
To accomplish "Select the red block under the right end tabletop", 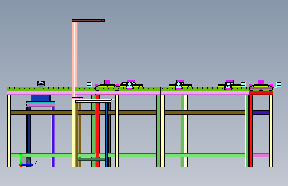I will [x=261, y=93].
